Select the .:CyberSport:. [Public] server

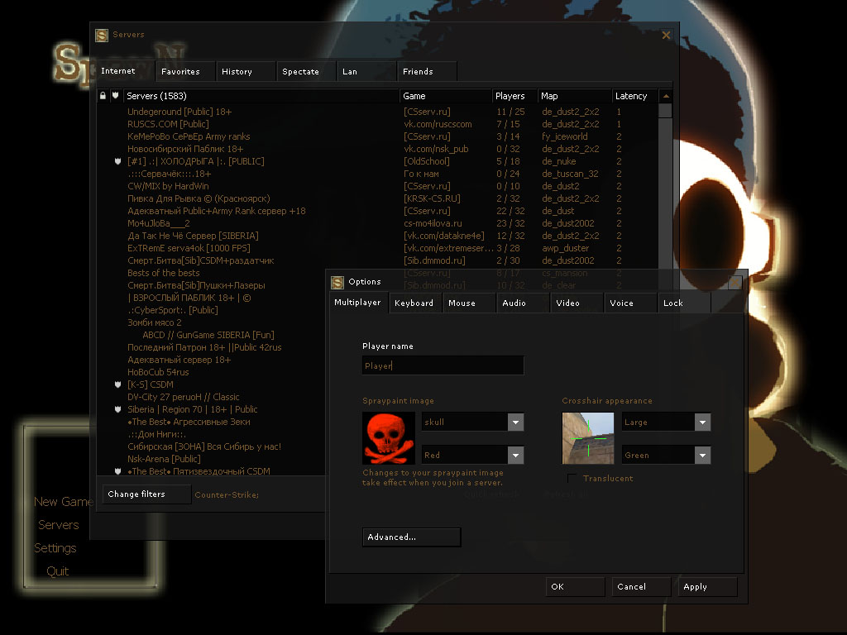(173, 311)
